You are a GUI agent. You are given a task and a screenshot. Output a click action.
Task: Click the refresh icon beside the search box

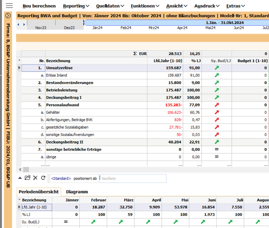coord(43,178)
